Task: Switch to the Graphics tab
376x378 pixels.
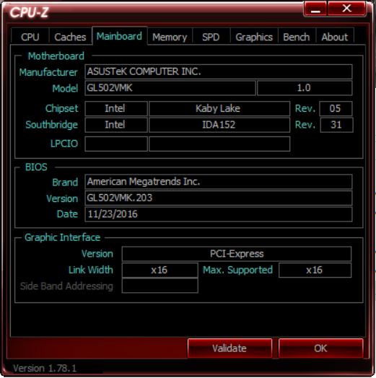Action: pyautogui.click(x=254, y=37)
